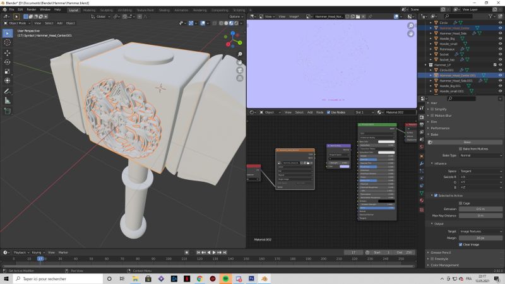Open the Output properties tab
The height and width of the screenshot is (284, 505).
coord(422,124)
